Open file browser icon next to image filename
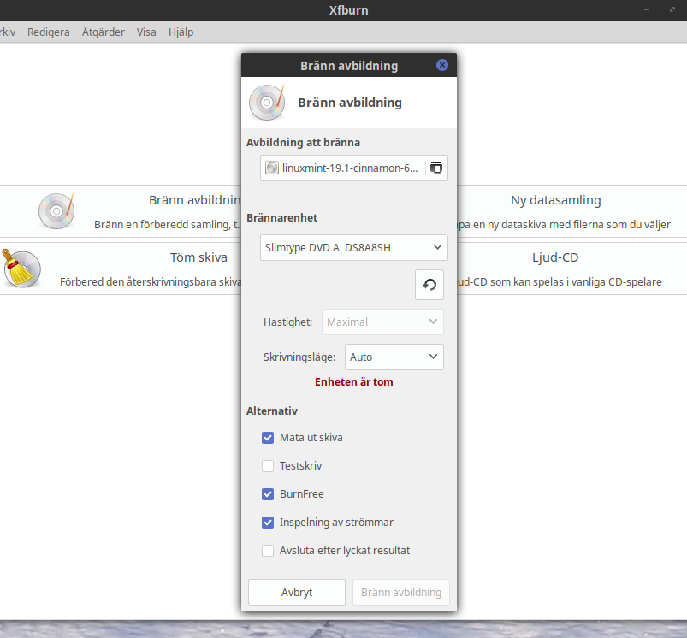The image size is (687, 638). 436,168
